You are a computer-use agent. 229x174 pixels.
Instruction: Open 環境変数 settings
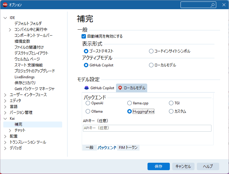(x=22, y=41)
